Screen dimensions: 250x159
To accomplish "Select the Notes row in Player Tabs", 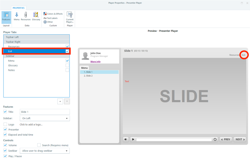I will tap(37, 70).
